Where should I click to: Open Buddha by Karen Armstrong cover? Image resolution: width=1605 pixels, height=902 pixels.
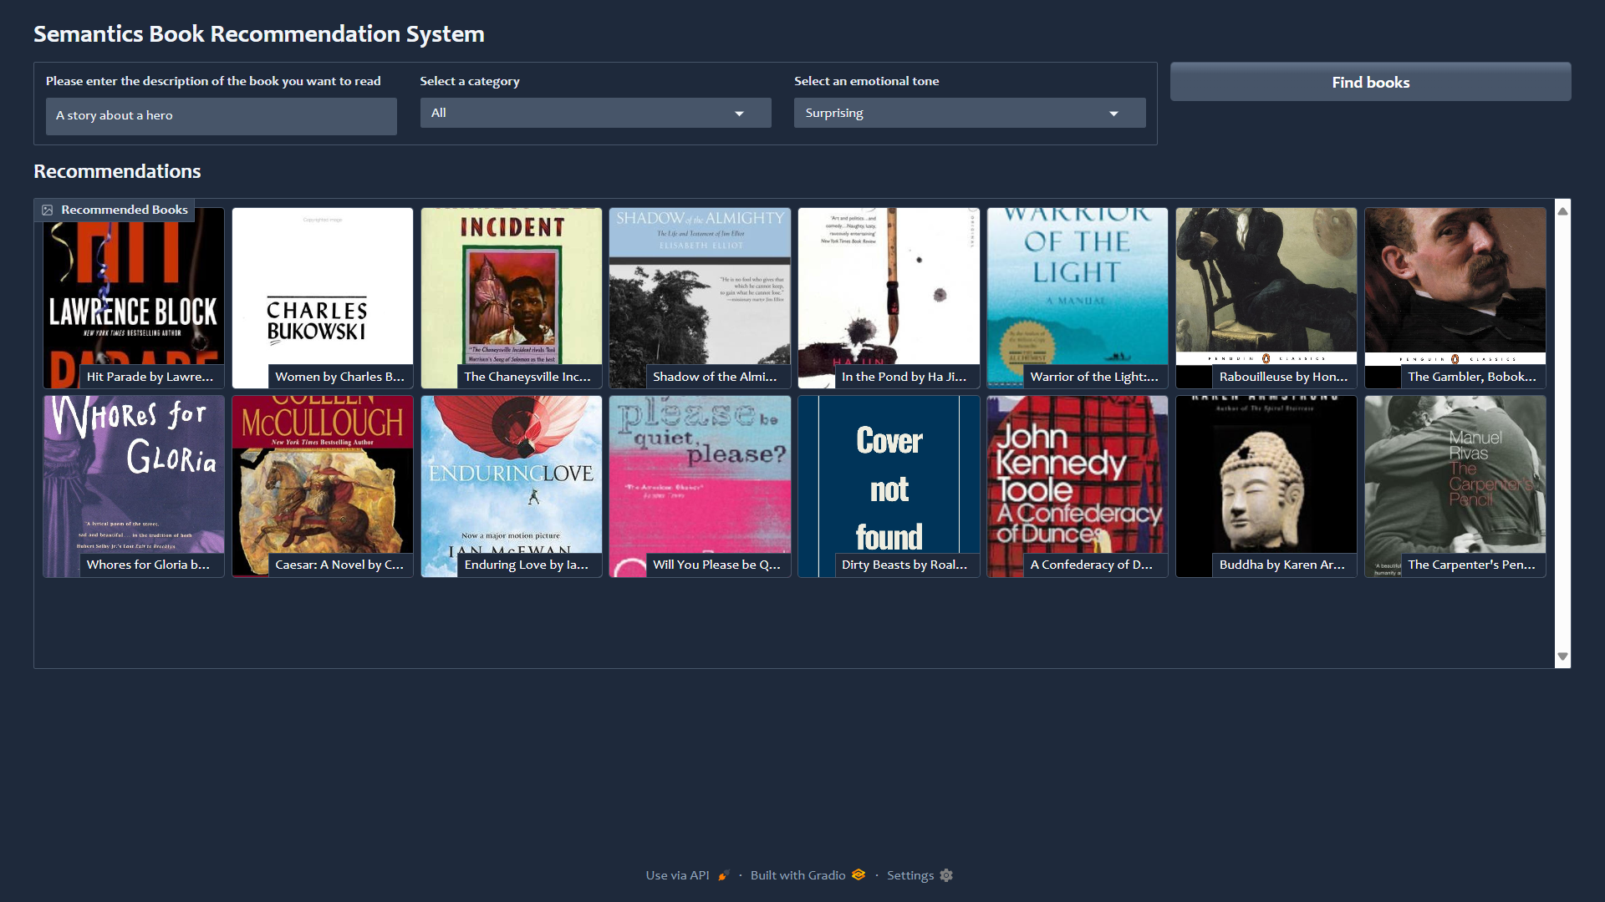tap(1266, 486)
